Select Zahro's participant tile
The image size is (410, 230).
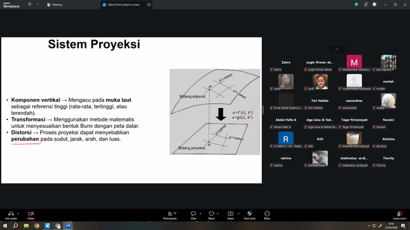click(x=286, y=63)
